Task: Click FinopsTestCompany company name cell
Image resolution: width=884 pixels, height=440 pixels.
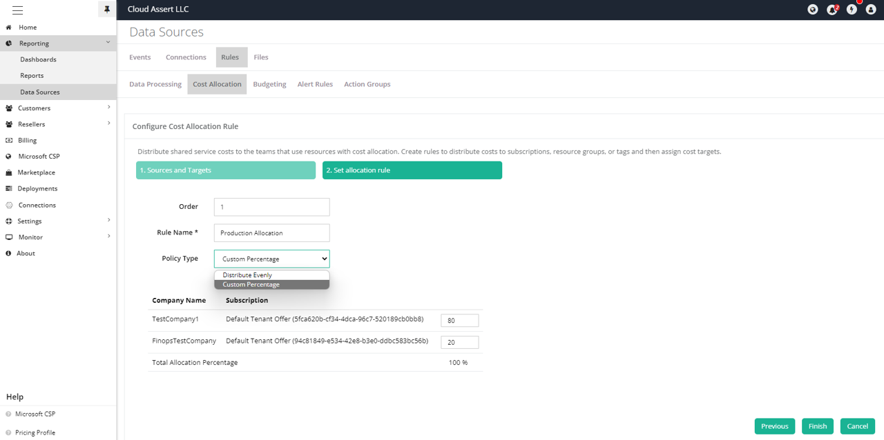Action: [x=184, y=341]
